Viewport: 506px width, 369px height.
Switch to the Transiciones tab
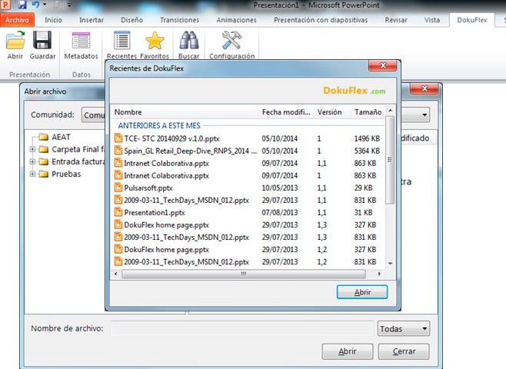pyautogui.click(x=180, y=20)
